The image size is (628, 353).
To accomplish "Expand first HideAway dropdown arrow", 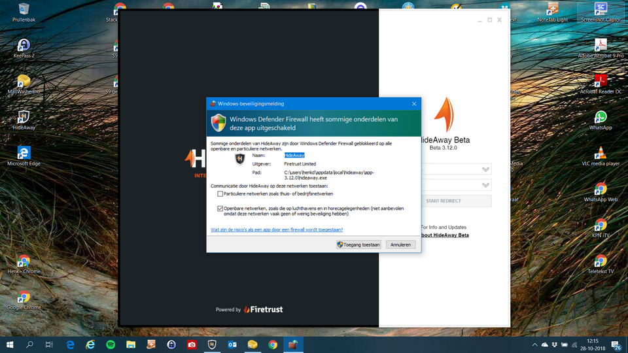I will click(485, 169).
